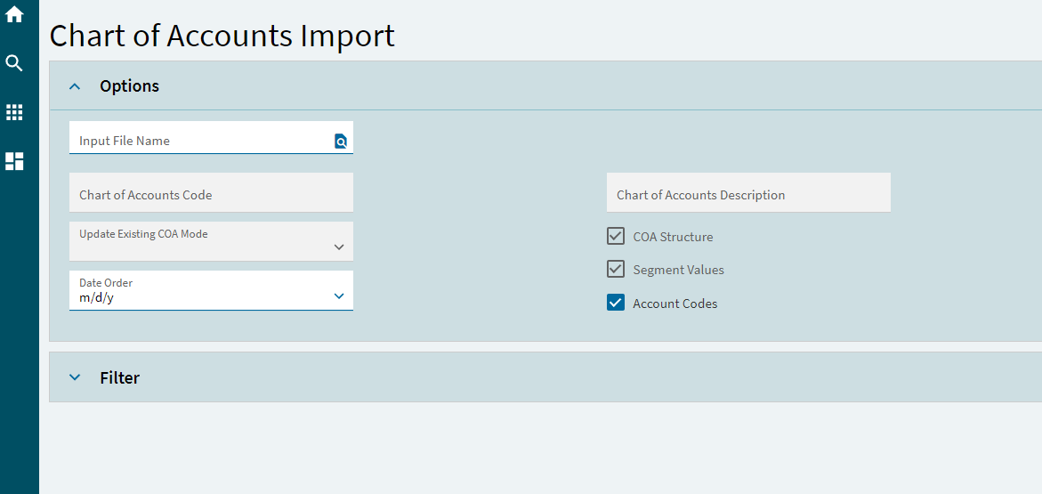This screenshot has height=494, width=1042.
Task: Uncheck the Account Codes checkbox
Action: click(616, 303)
